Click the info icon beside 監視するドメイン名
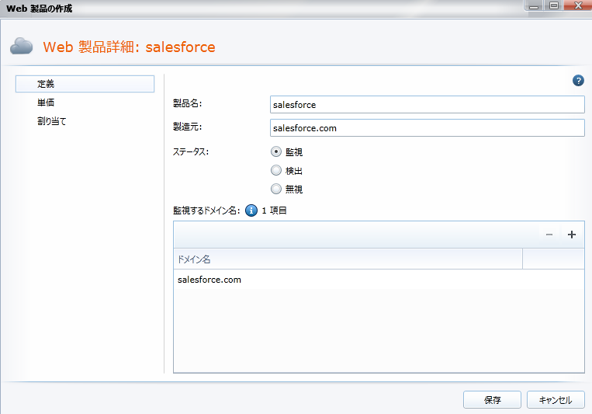The image size is (592, 414). pos(251,210)
